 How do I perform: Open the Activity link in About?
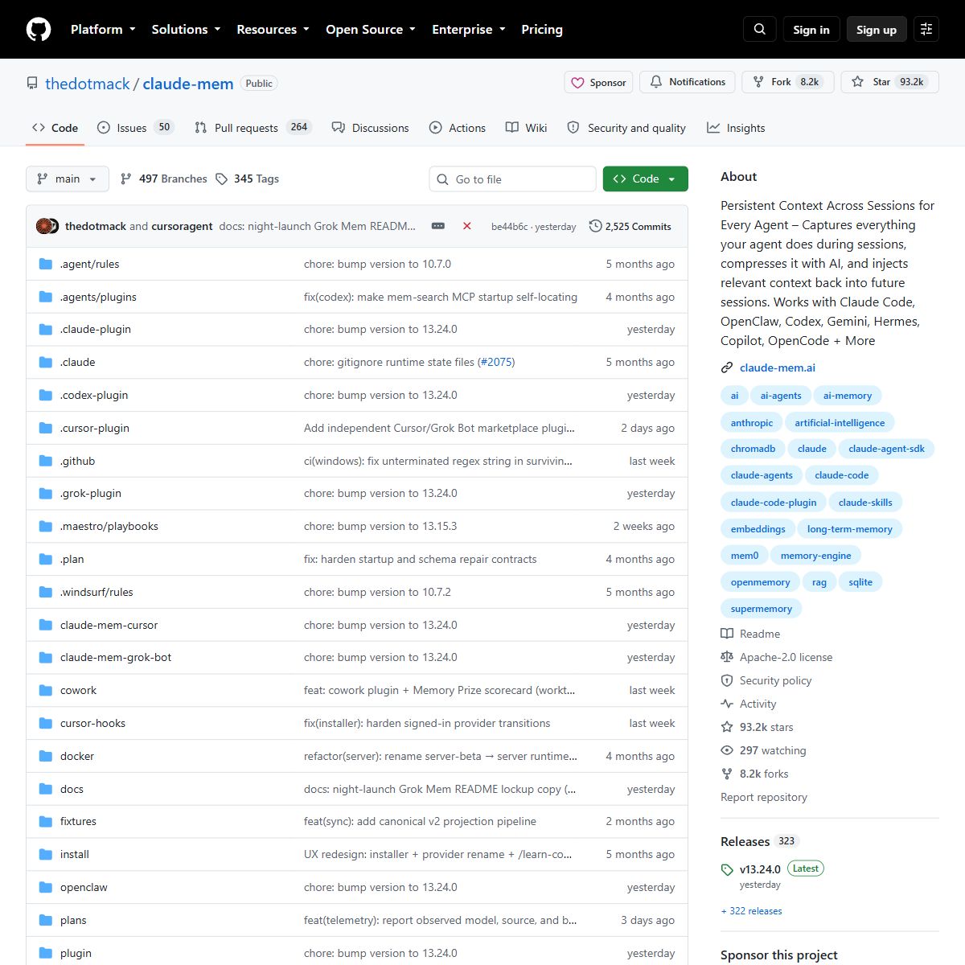tap(749, 704)
